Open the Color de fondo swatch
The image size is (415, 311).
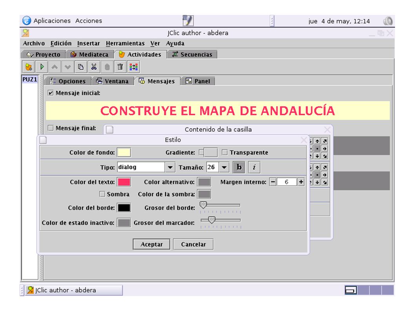[x=124, y=153]
